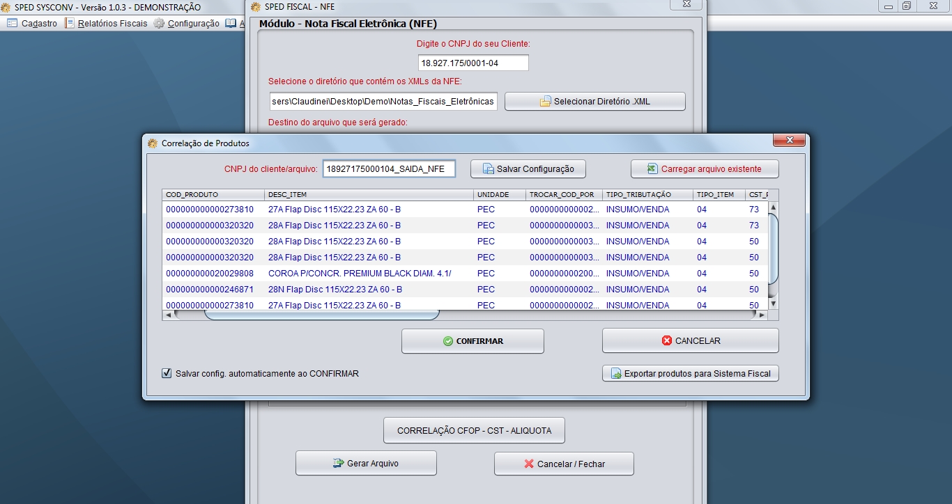Image resolution: width=952 pixels, height=504 pixels.
Task: Edit the CNPJ do cliente/arquivo field
Action: coord(388,168)
